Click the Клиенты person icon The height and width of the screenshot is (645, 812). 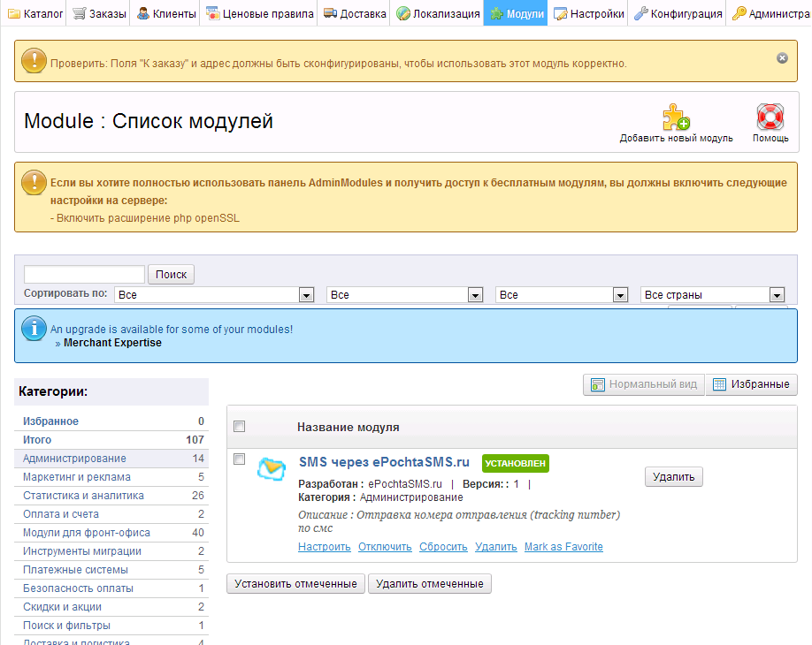pos(143,14)
